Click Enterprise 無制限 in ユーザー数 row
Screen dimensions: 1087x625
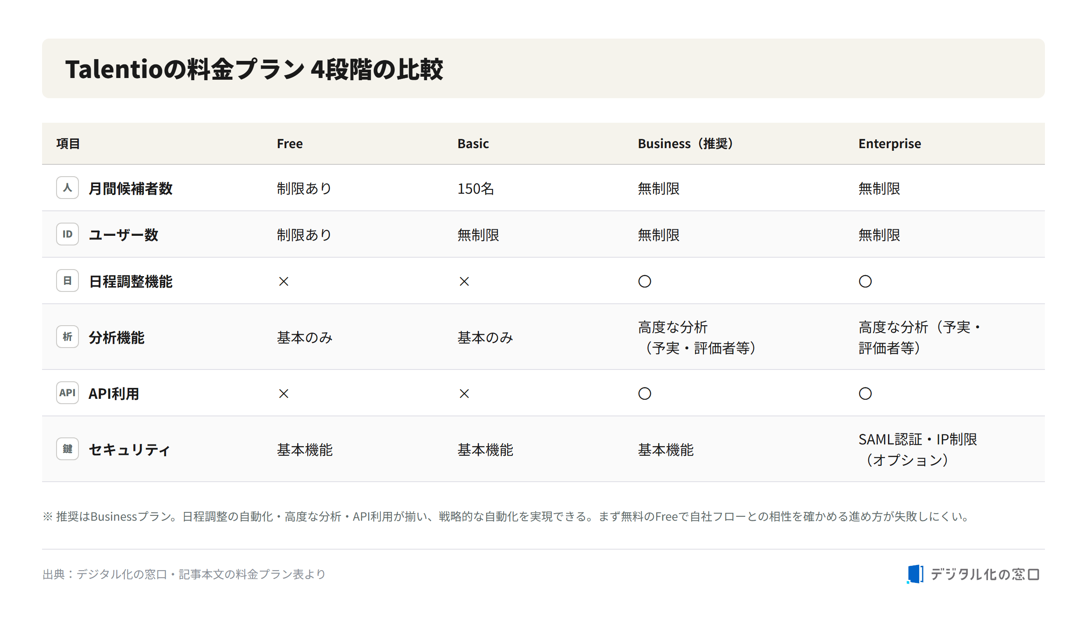coord(879,235)
